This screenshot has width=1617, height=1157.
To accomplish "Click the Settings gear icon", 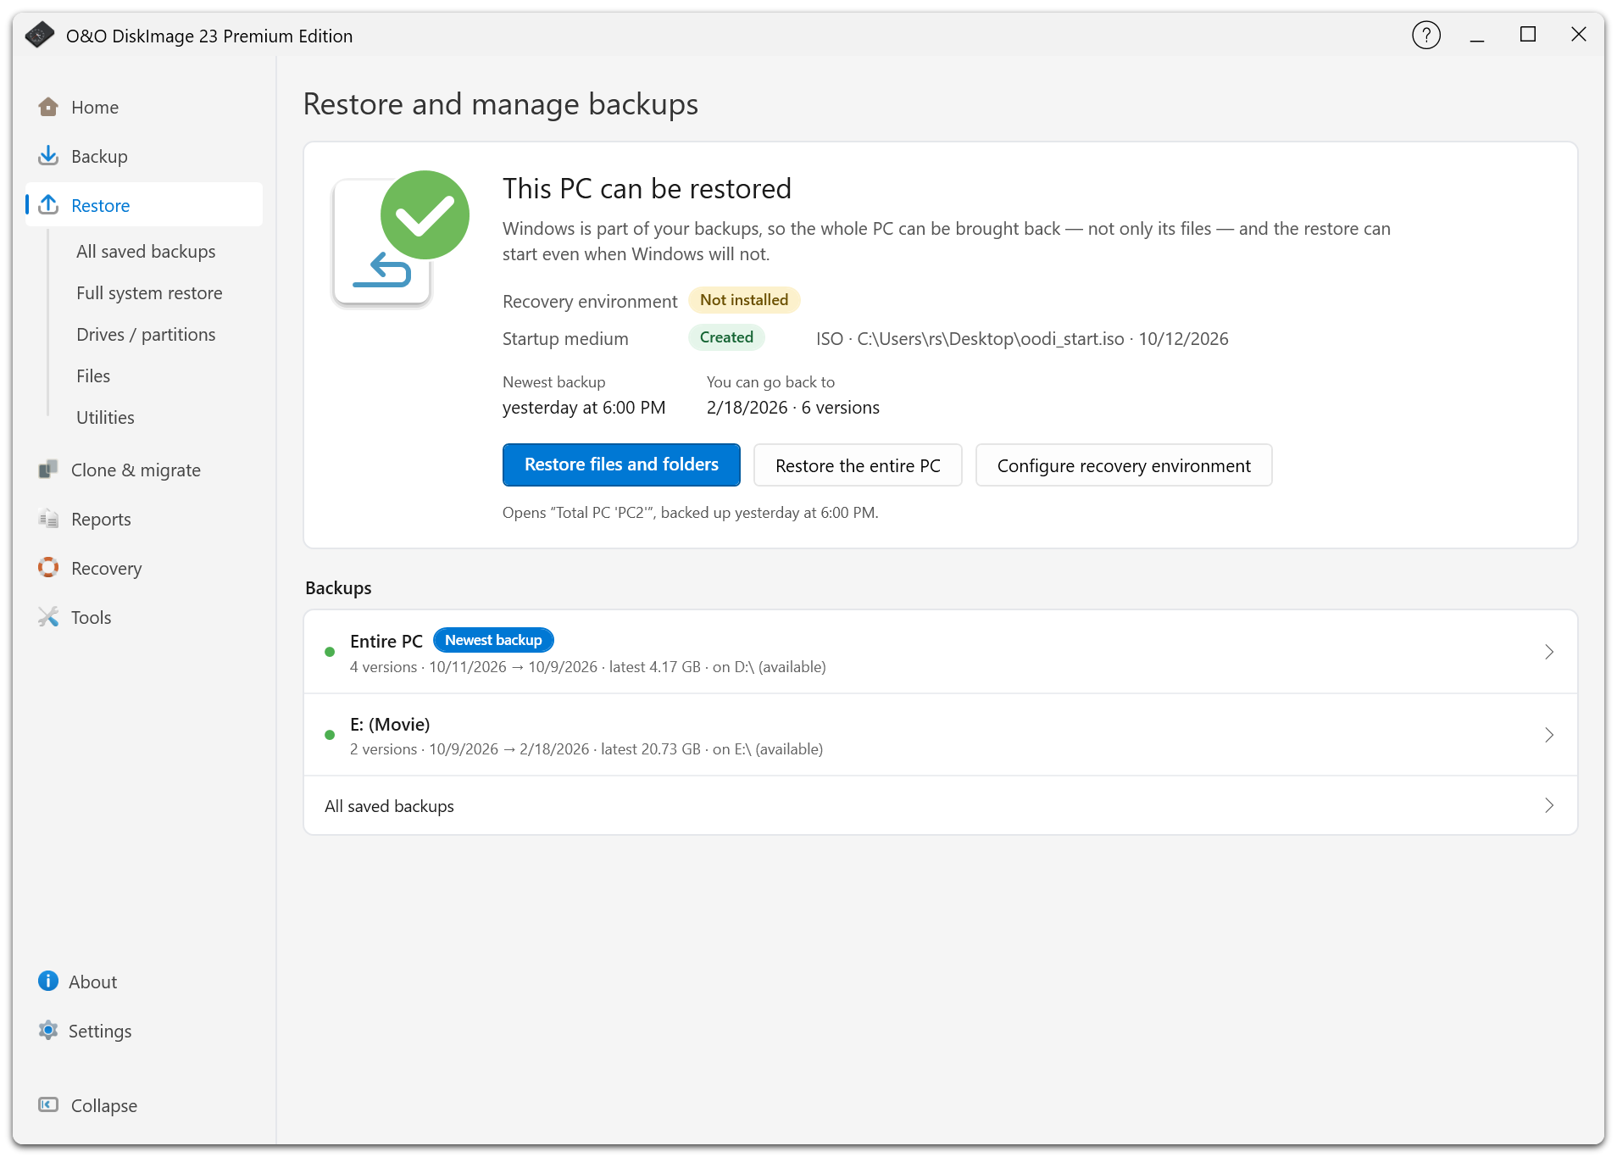I will [x=48, y=1030].
